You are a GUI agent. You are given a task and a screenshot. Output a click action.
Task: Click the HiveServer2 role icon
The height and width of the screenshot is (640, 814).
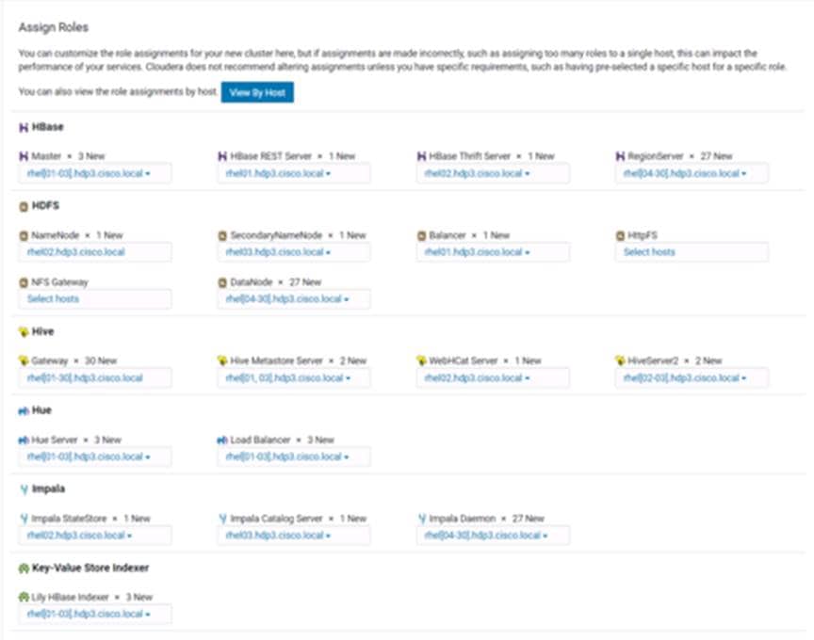click(620, 360)
